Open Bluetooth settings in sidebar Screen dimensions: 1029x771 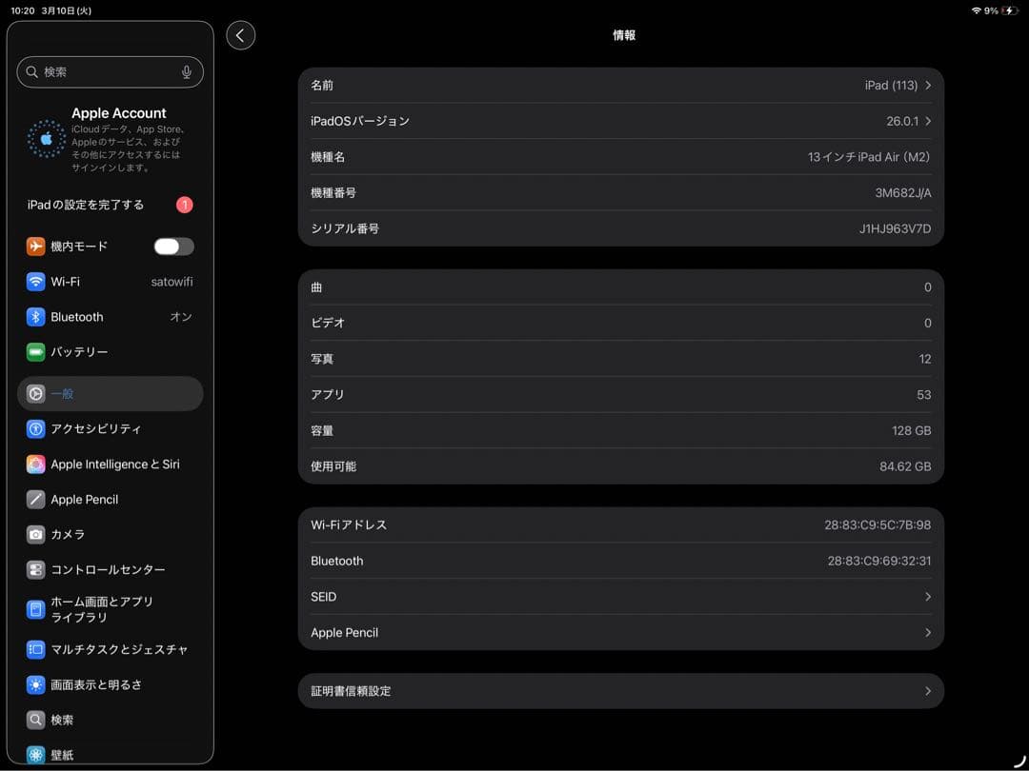pos(111,317)
